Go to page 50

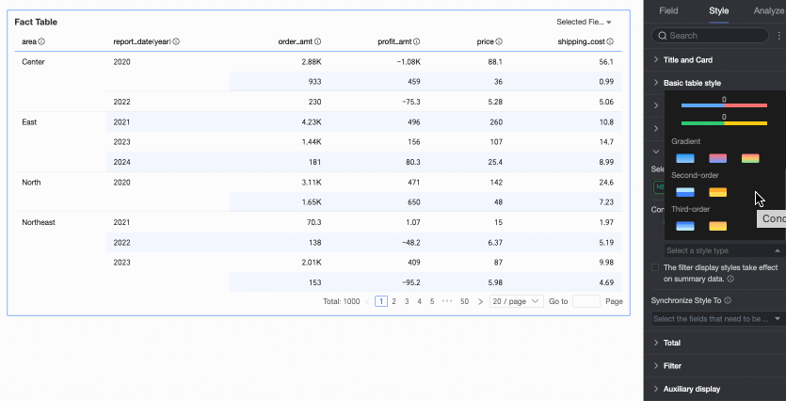click(465, 301)
